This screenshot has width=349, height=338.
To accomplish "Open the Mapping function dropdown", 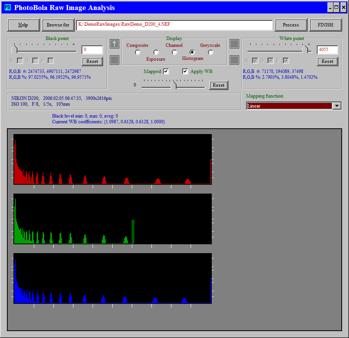I will (x=337, y=106).
